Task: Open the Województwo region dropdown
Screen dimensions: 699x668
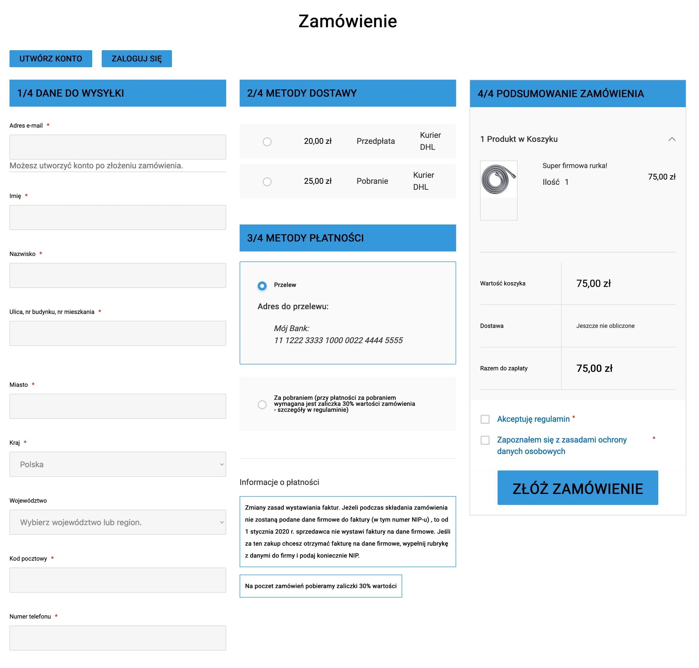Action: pyautogui.click(x=118, y=522)
